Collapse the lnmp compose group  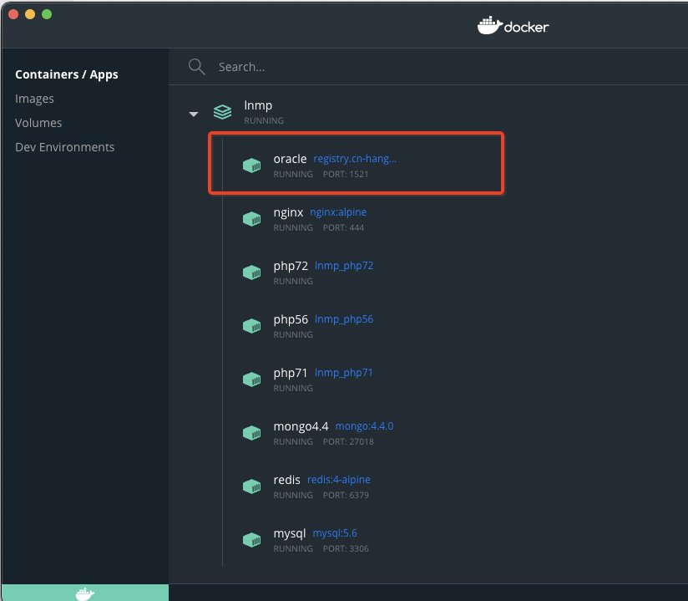[x=194, y=114]
